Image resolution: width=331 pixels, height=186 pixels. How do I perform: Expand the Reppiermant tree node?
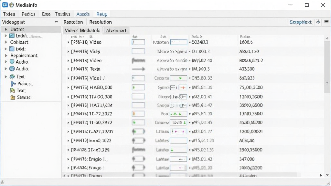tap(6, 56)
